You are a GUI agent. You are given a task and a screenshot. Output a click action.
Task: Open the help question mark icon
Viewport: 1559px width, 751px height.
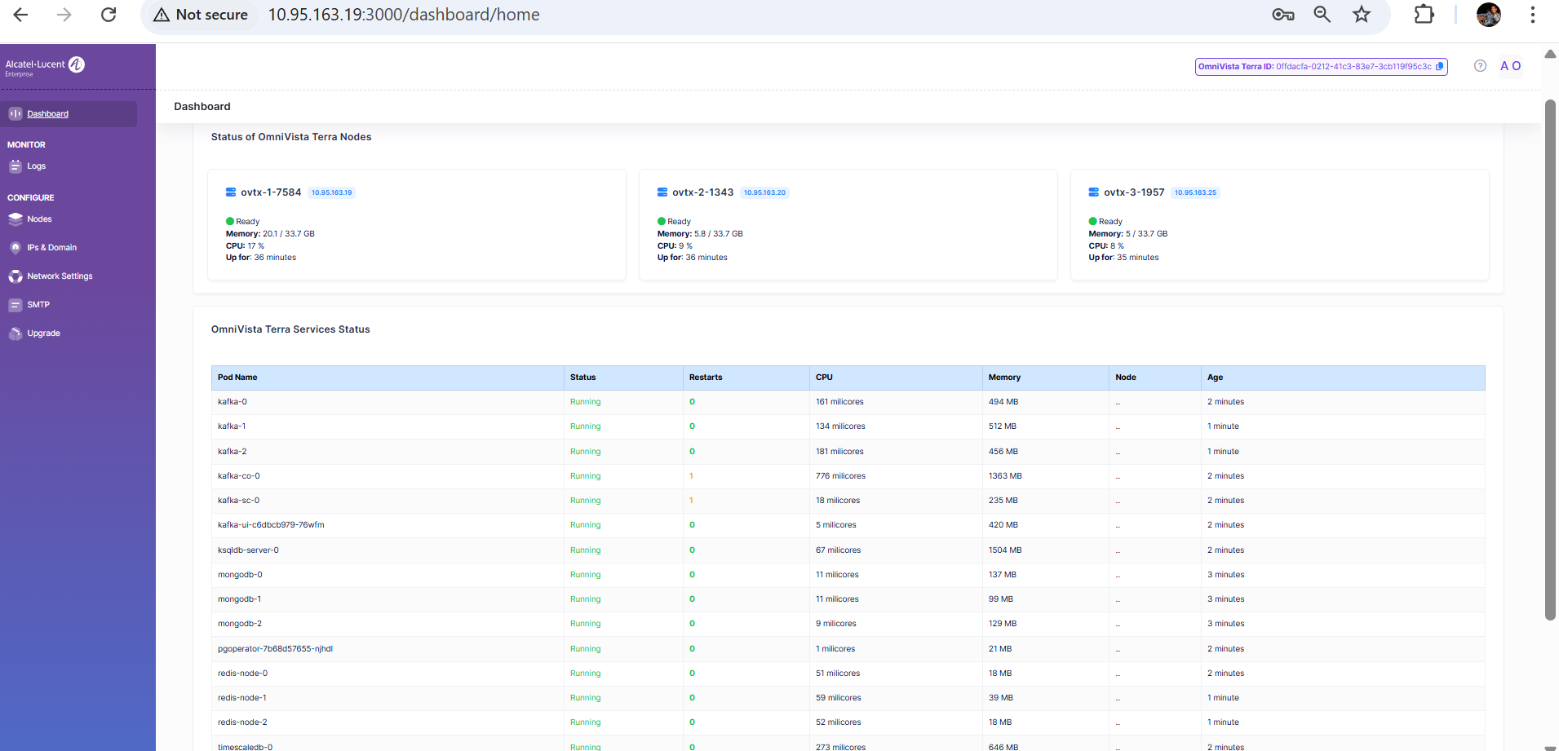point(1481,66)
